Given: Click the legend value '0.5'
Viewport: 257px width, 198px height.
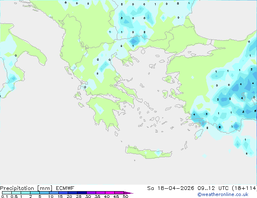Looking at the screenshot, I should [x=14, y=196].
